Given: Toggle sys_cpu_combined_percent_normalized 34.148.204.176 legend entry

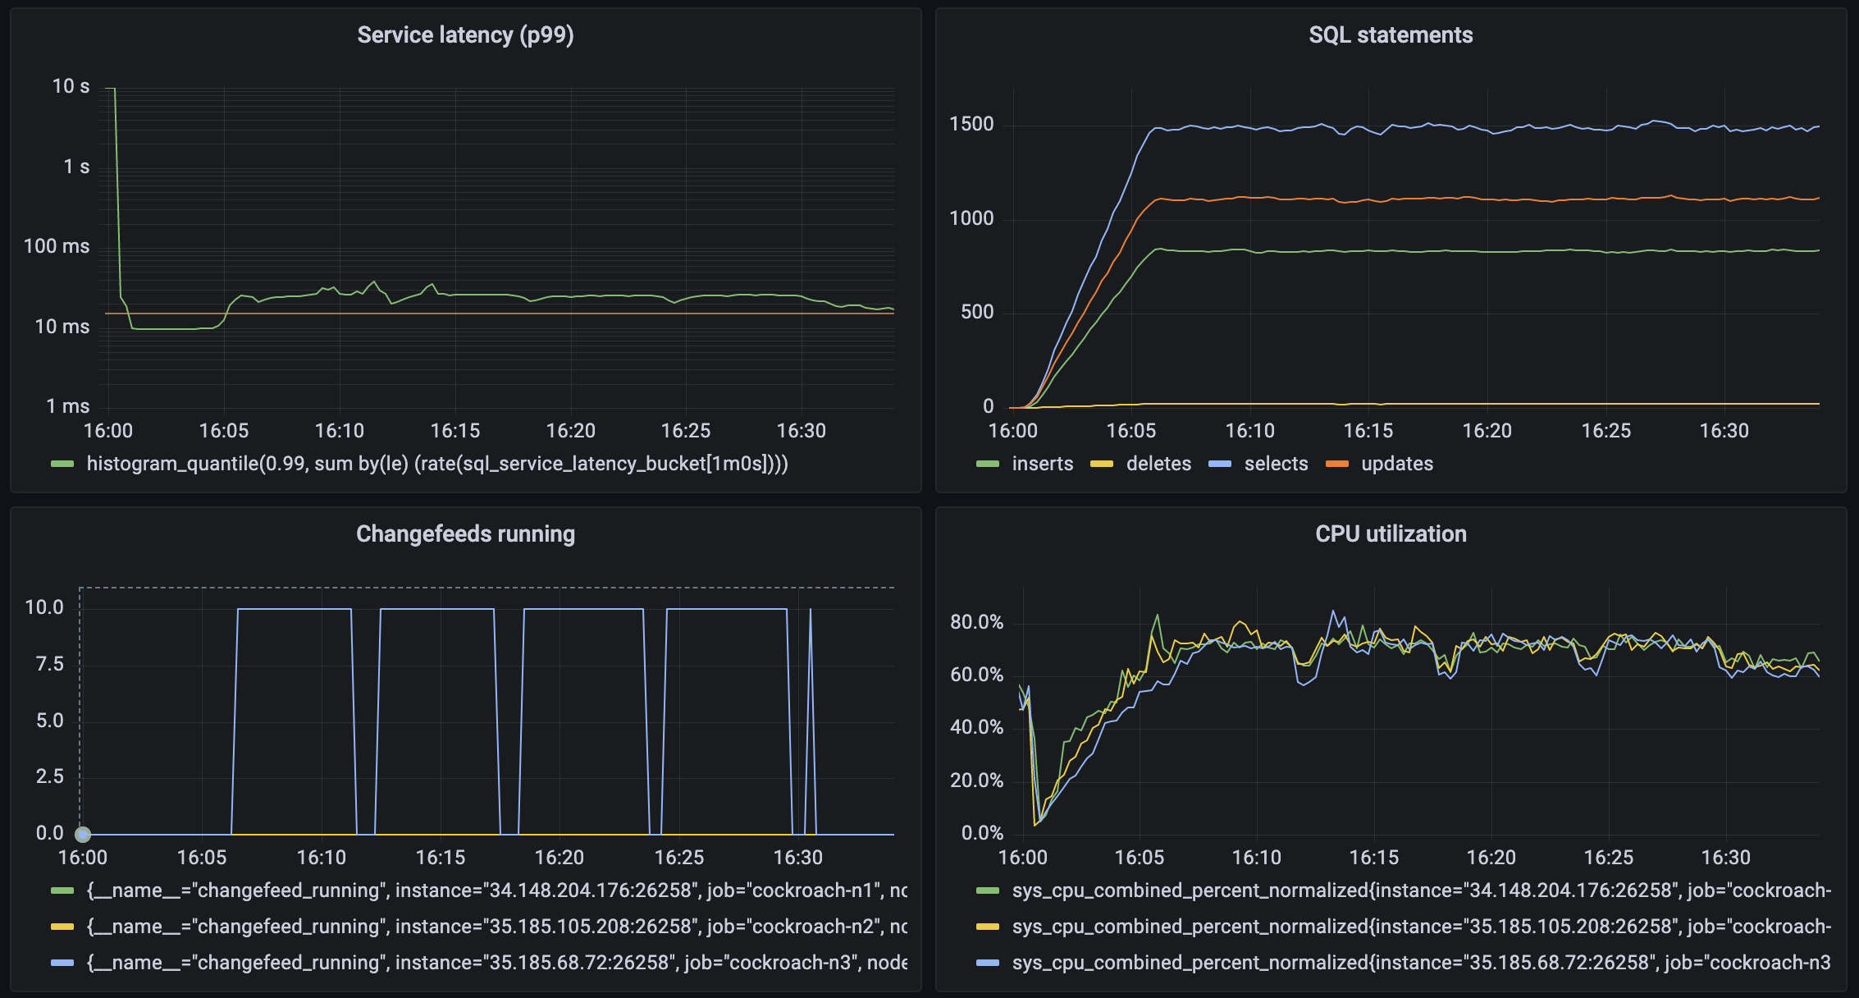Looking at the screenshot, I should tap(1422, 890).
